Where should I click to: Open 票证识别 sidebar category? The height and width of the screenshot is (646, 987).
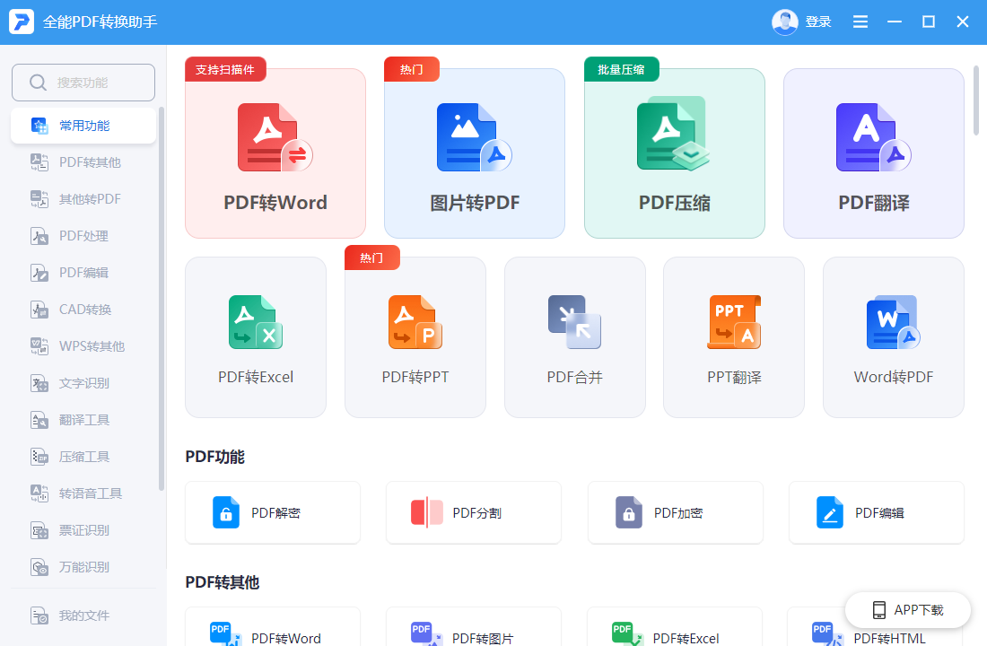(83, 530)
